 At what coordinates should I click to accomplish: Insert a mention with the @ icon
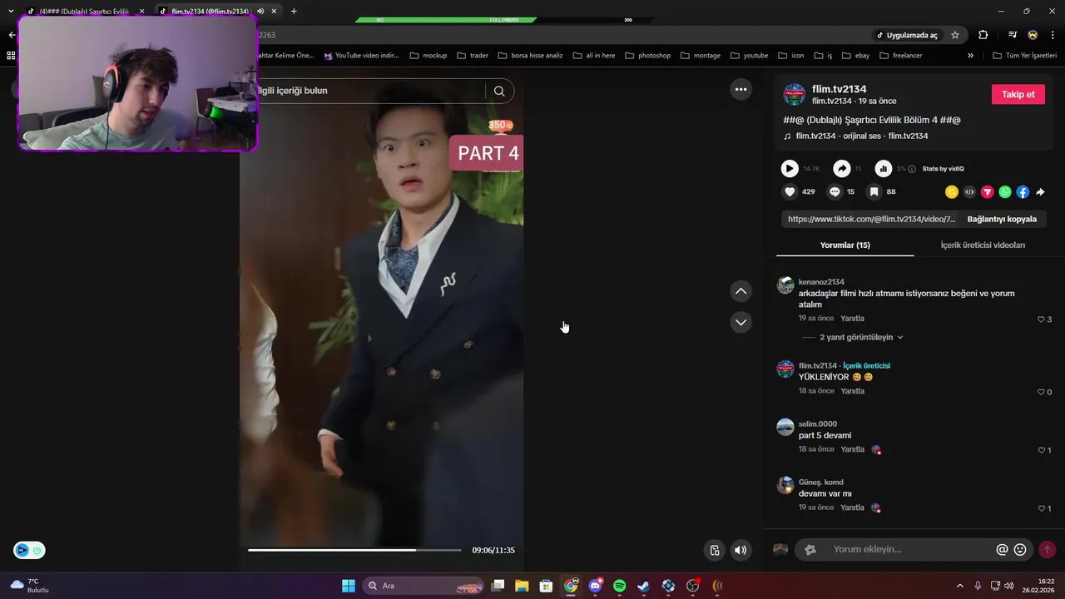click(x=1002, y=550)
